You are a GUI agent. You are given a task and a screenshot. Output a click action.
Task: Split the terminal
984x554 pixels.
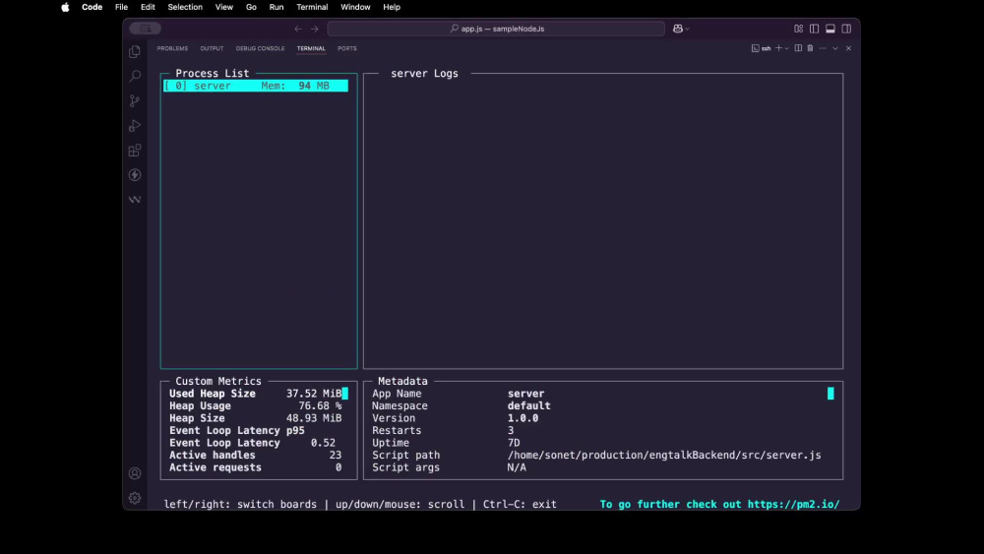click(798, 48)
